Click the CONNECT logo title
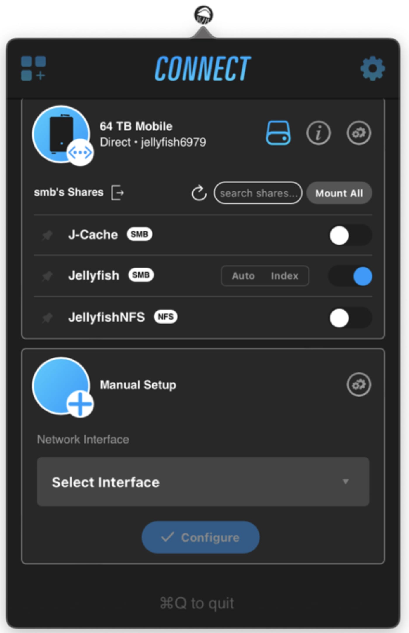The height and width of the screenshot is (633, 409). (203, 69)
